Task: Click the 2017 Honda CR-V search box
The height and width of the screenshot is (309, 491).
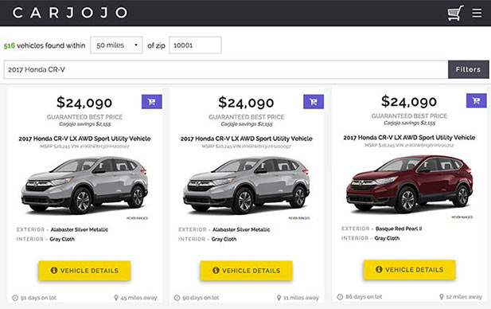Action: [x=226, y=69]
